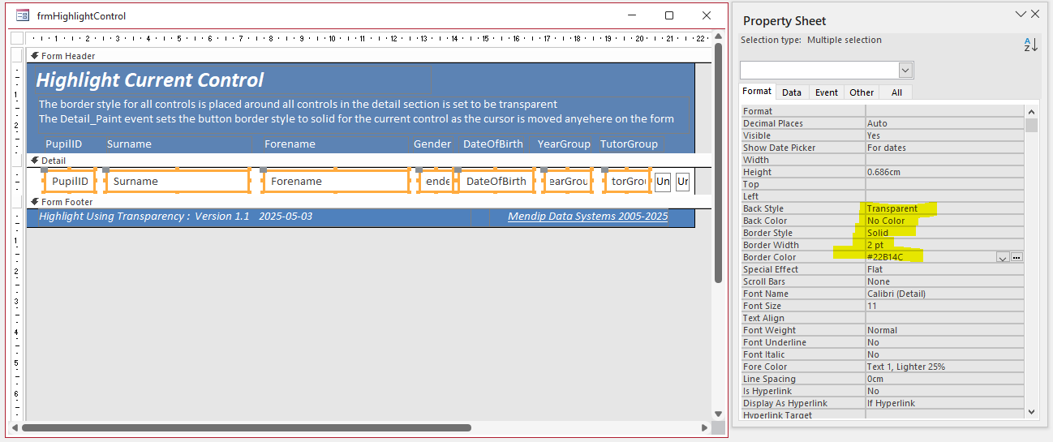
Task: Select the Highlight Current Control title label
Action: point(150,80)
